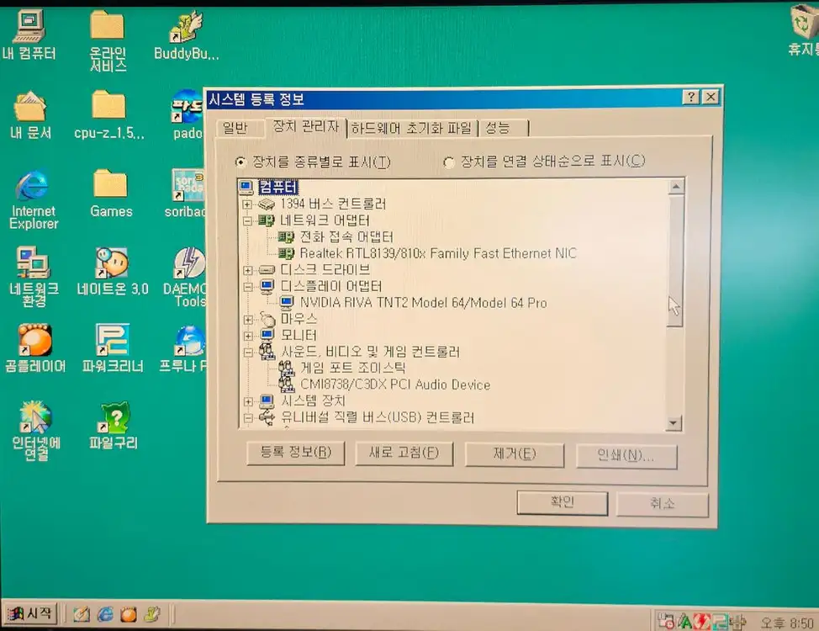Select Realtek RTL8139/810x Family Fast Ethernet NIC
The image size is (819, 631).
438,254
